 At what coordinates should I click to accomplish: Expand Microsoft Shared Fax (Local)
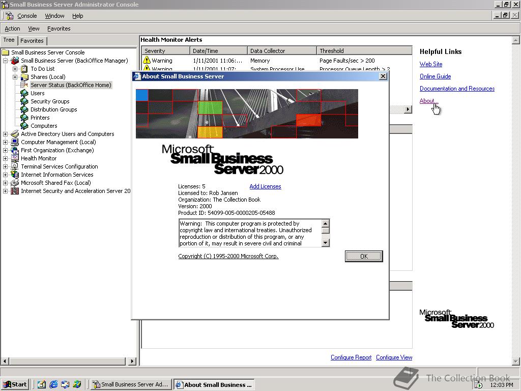pyautogui.click(x=5, y=183)
